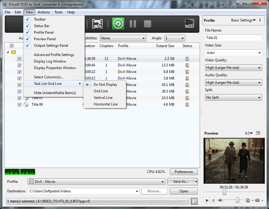Click the disc icon beside Title 08
This screenshot has height=209, width=269.
tap(26, 104)
